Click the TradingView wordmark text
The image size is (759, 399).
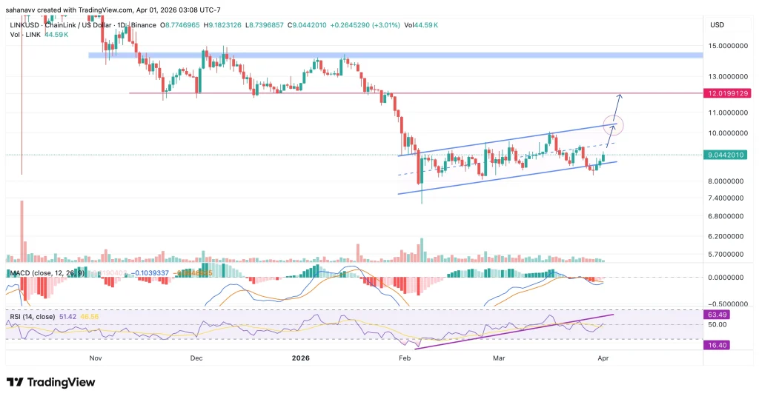point(61,382)
